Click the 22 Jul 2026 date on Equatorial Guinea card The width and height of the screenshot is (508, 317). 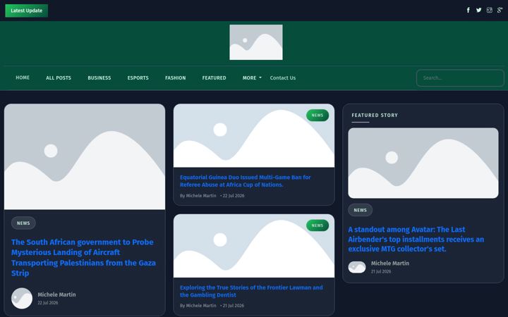tap(234, 196)
